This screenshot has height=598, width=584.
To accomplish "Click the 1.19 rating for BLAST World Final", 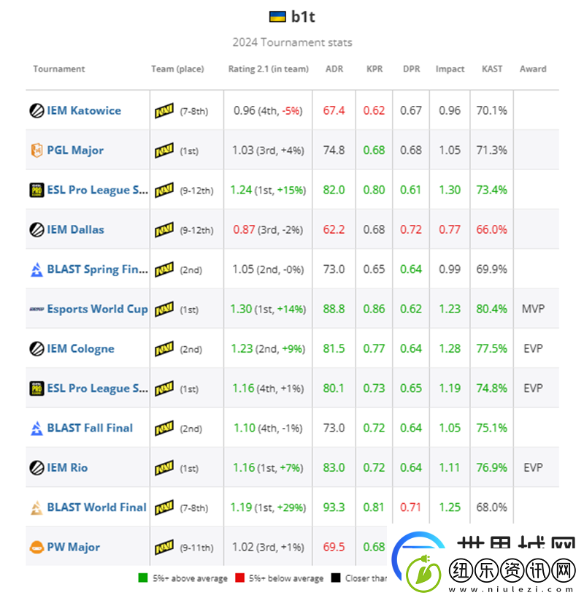I will 241,507.
